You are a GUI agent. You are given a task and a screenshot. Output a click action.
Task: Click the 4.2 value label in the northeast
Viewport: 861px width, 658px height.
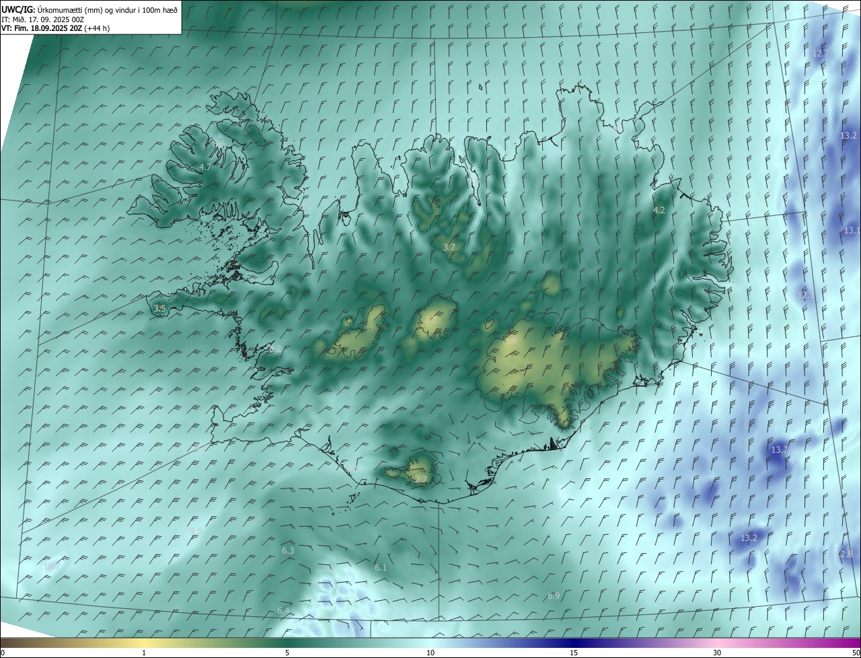[659, 211]
